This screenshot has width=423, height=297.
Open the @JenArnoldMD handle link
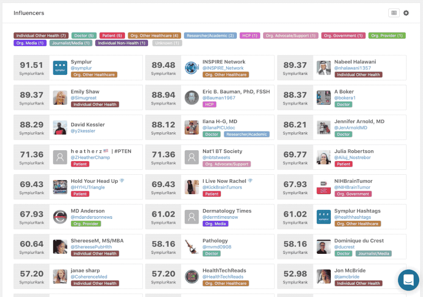tap(351, 128)
